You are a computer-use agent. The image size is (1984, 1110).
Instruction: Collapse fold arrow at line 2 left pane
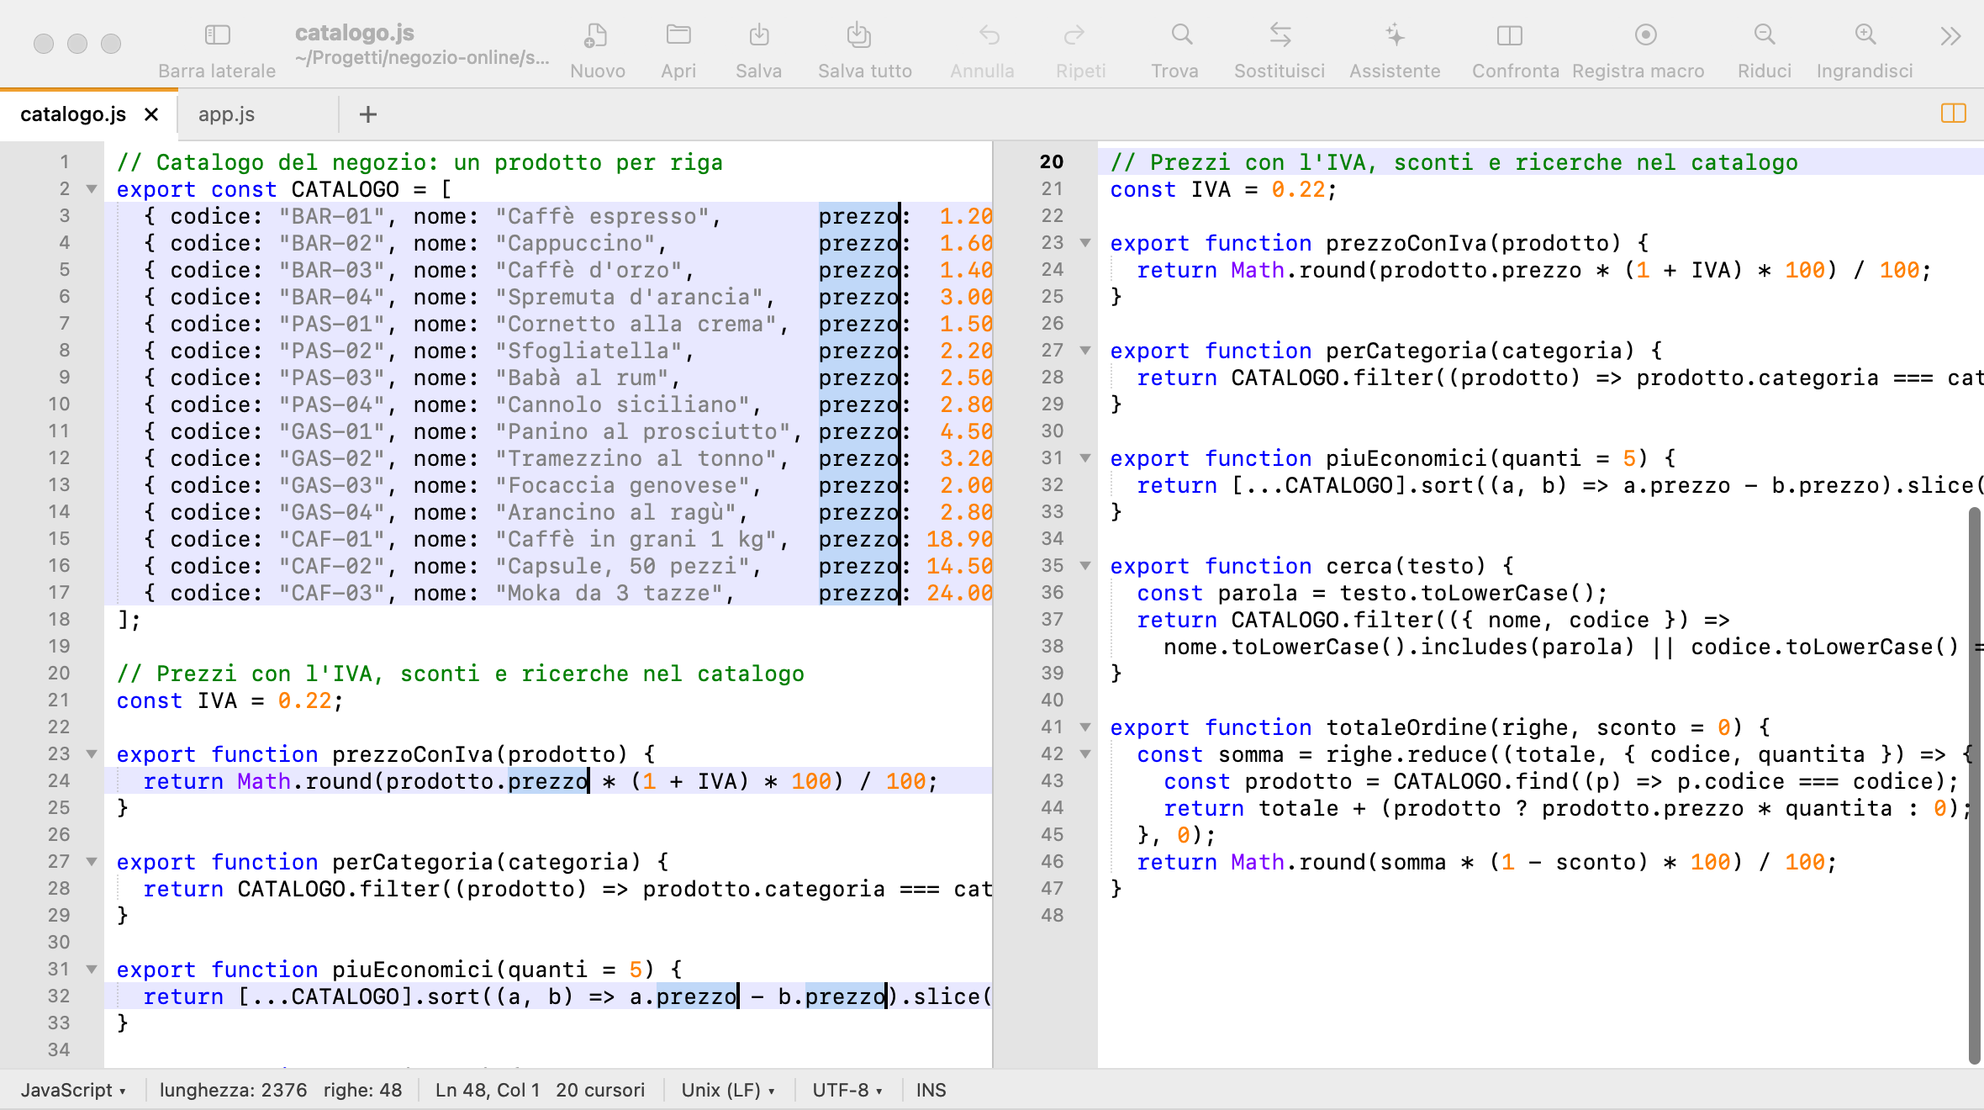coord(92,189)
